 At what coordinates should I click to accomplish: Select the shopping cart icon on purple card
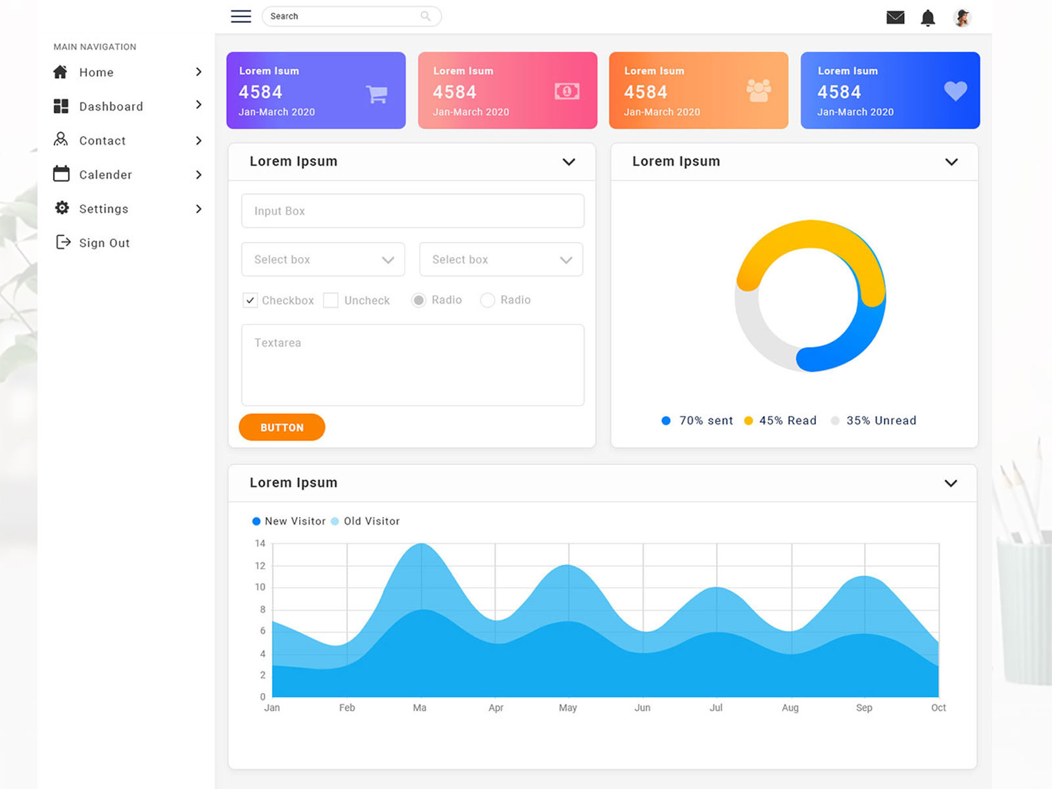(376, 93)
